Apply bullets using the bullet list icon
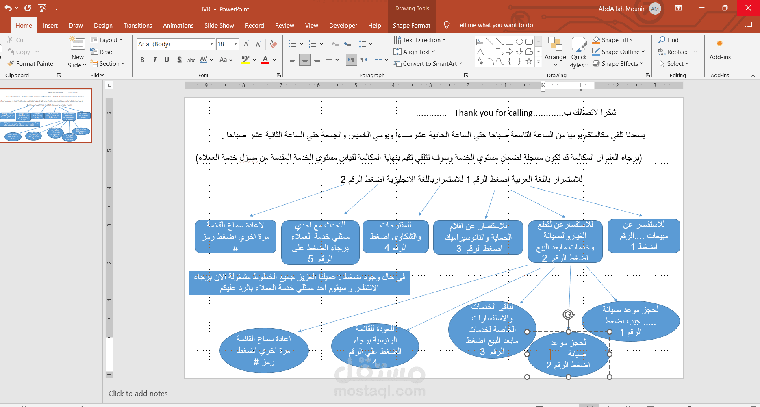760x407 pixels. point(293,44)
